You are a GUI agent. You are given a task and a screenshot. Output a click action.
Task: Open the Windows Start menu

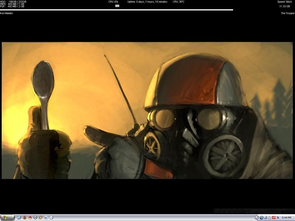[x=7, y=218]
